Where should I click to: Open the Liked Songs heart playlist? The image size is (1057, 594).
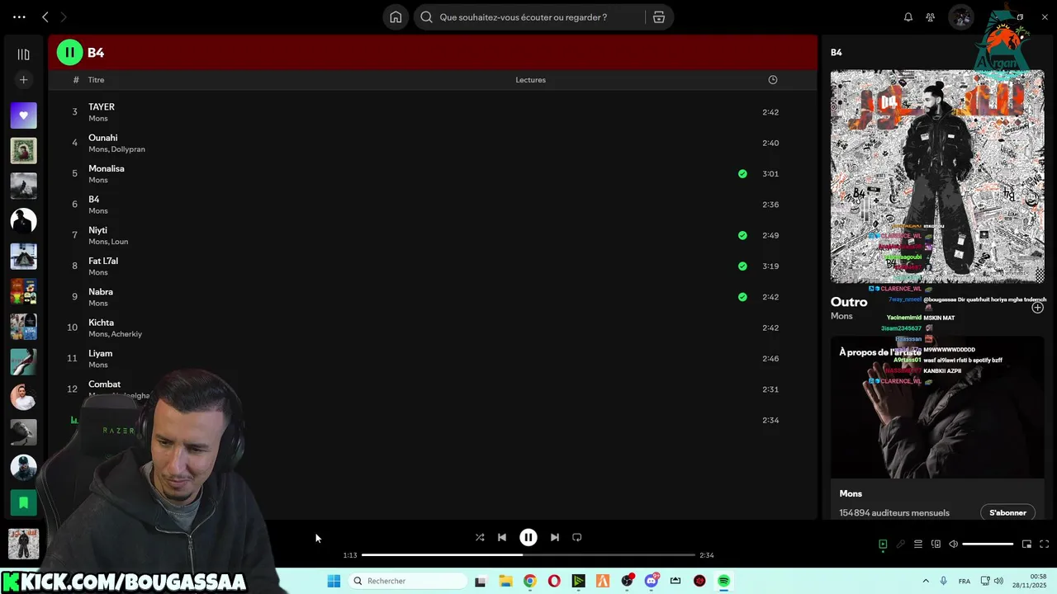[23, 115]
